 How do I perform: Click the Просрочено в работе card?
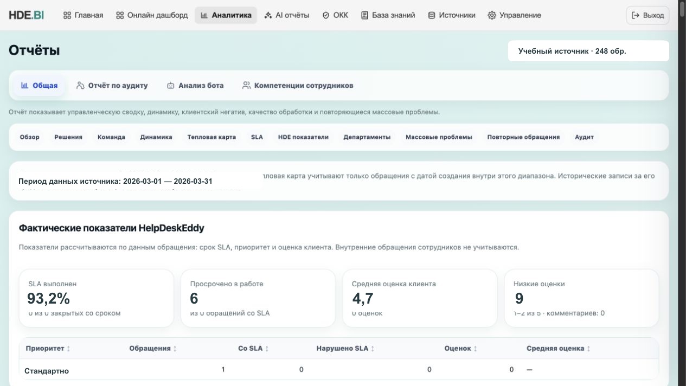tap(258, 298)
